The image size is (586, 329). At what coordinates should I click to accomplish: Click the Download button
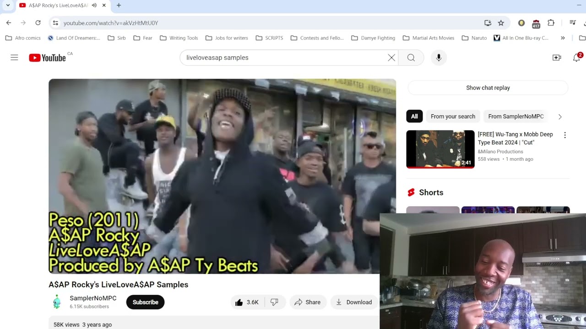click(x=354, y=302)
